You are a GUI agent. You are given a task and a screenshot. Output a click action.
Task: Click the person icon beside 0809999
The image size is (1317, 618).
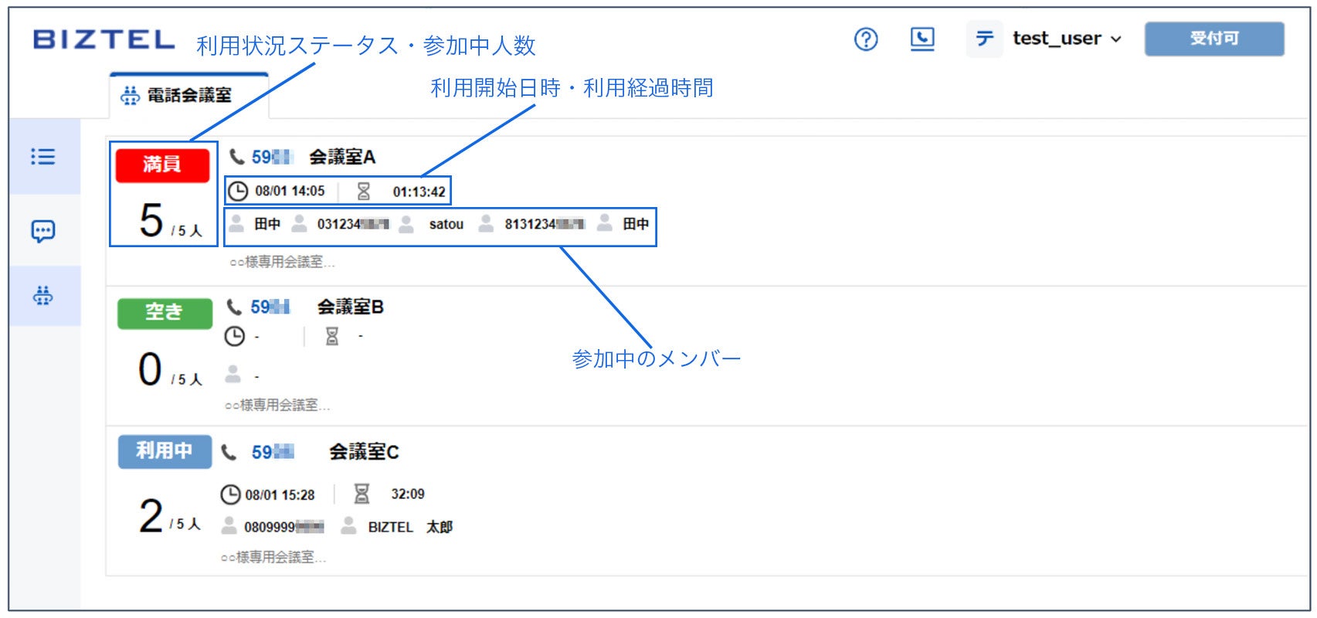pyautogui.click(x=229, y=525)
